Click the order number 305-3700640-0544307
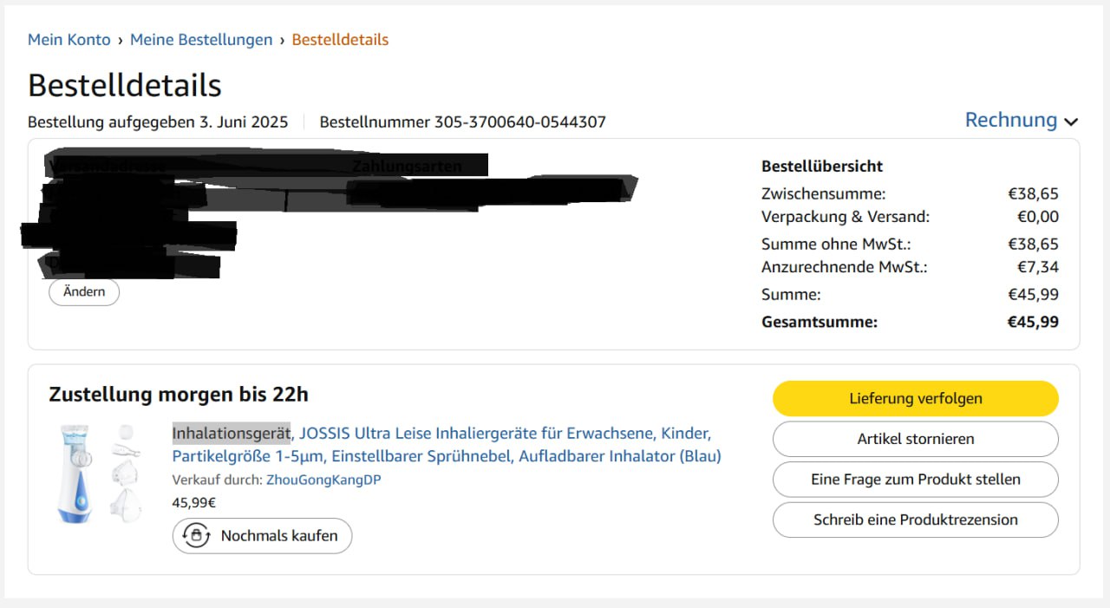 coord(520,122)
